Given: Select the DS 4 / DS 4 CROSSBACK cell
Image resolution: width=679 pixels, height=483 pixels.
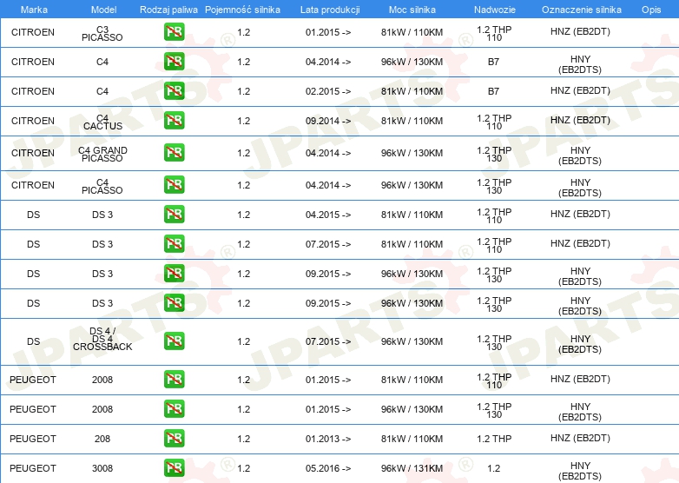Looking at the screenshot, I should (x=102, y=339).
